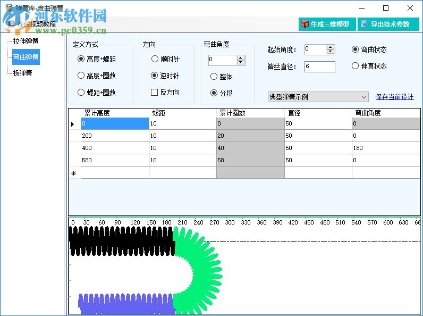Open 在线视频教程 online tutorial

[37, 24]
